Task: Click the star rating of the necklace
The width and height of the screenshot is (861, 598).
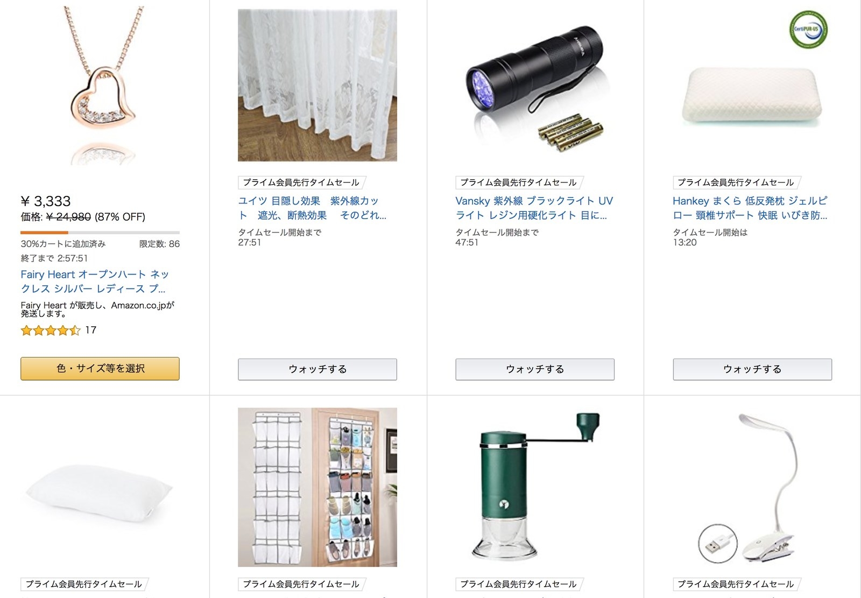Action: point(51,330)
